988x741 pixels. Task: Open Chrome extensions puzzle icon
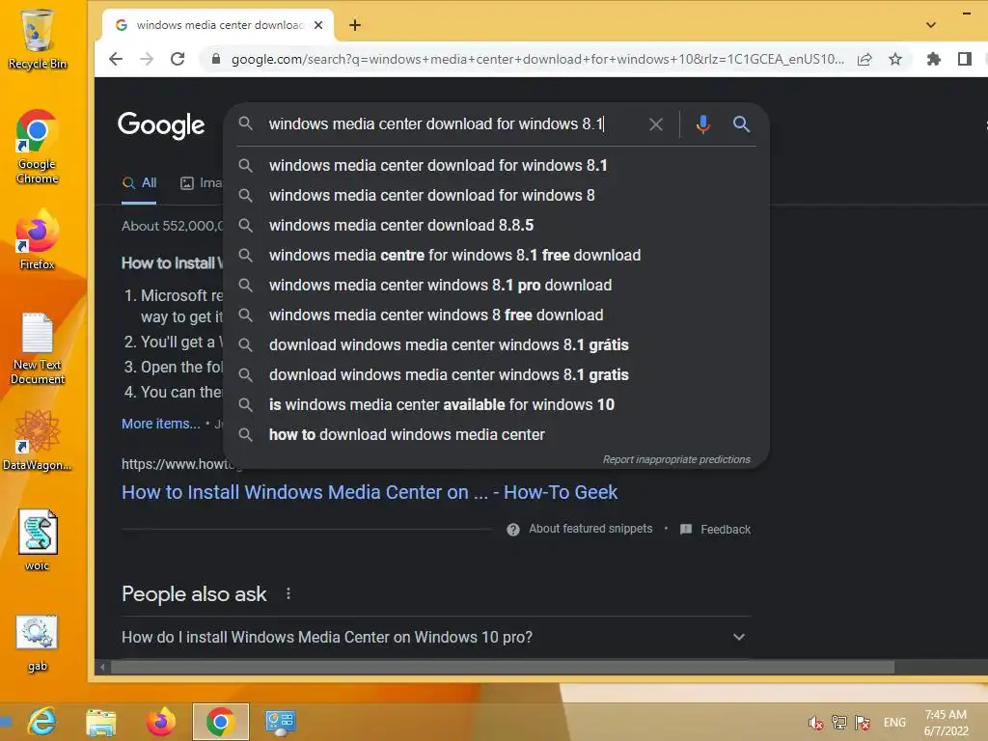pos(934,59)
